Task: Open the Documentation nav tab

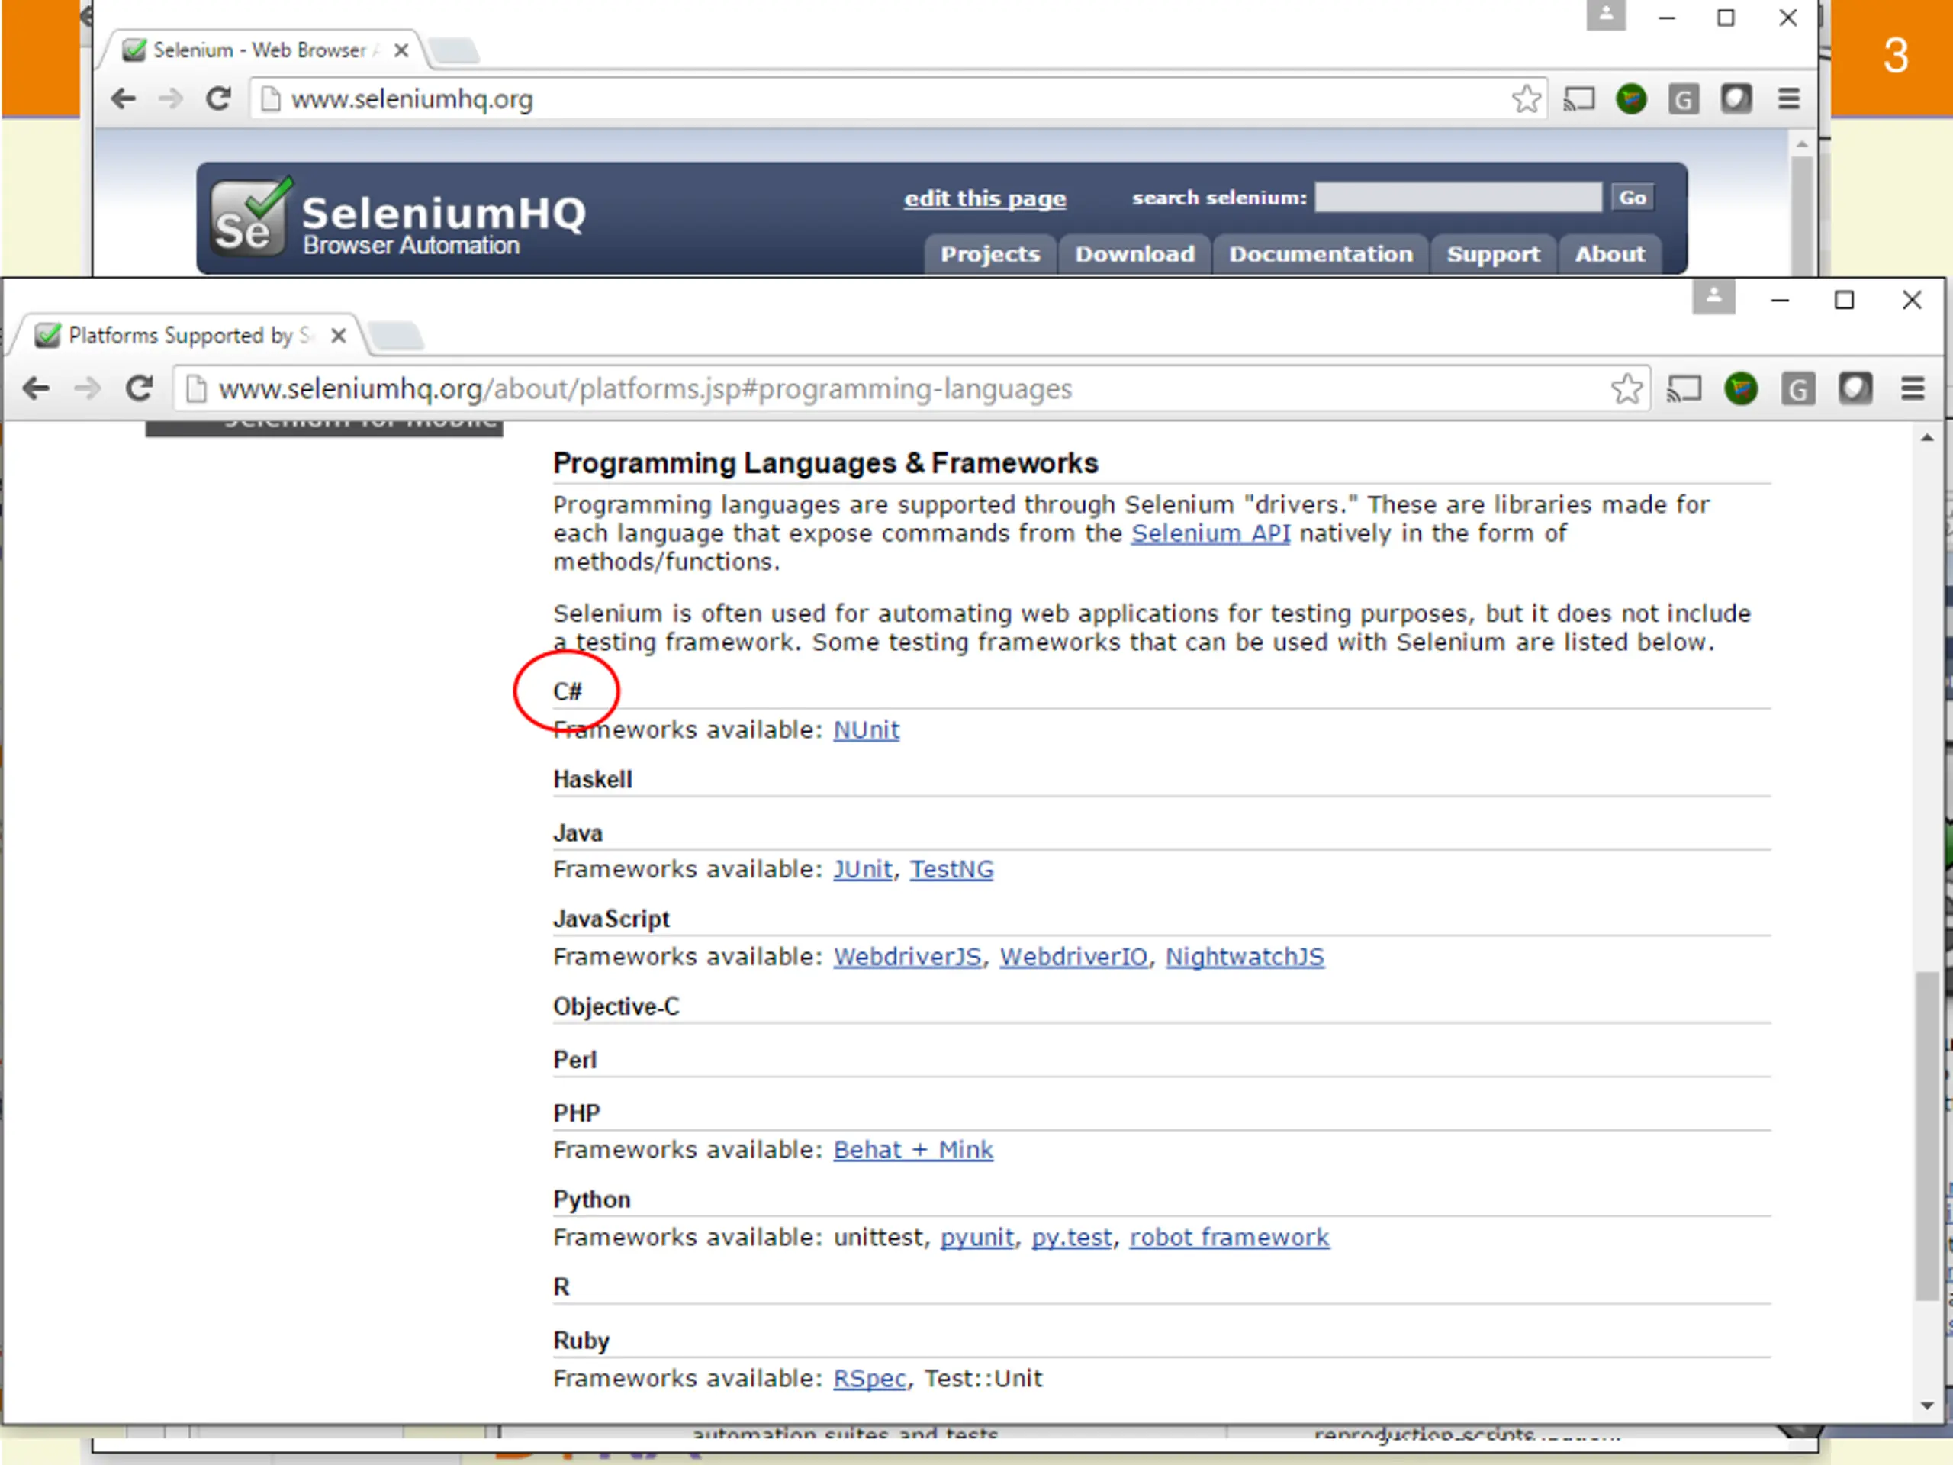Action: click(x=1321, y=254)
